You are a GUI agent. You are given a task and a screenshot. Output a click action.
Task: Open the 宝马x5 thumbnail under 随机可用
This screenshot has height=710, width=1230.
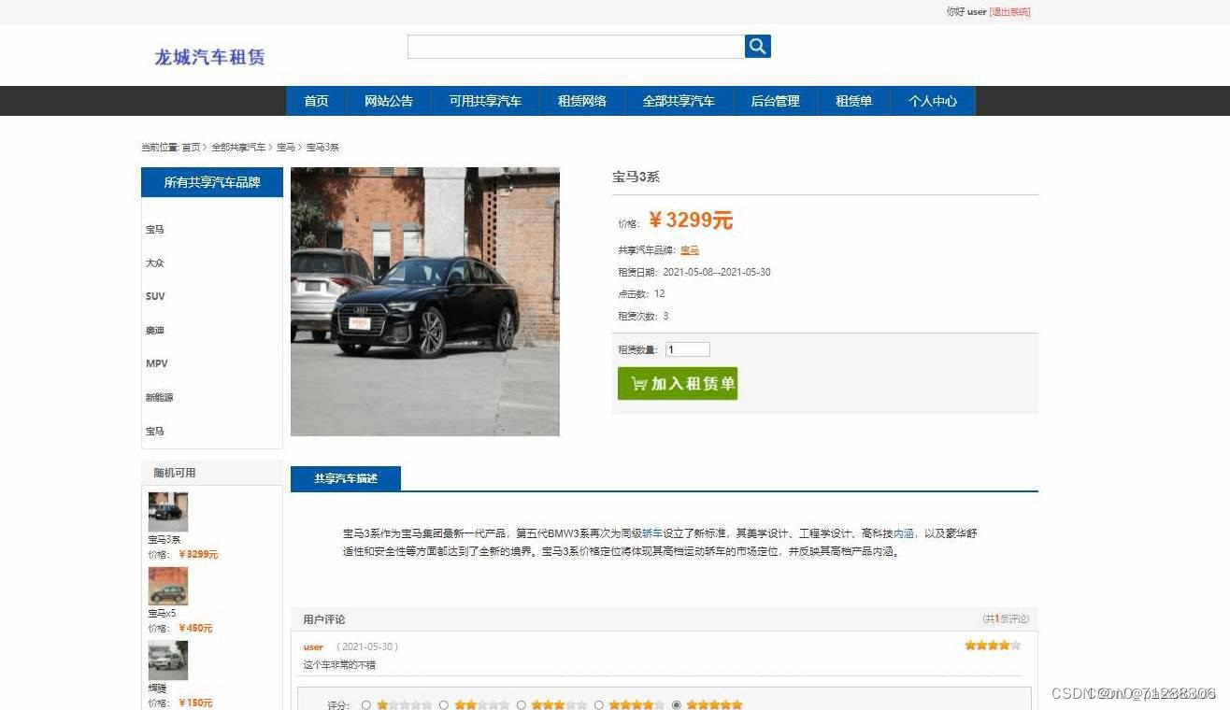168,586
